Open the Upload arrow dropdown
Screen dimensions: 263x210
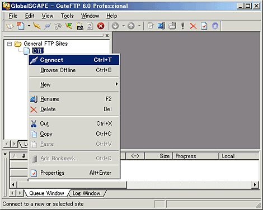[139, 26]
